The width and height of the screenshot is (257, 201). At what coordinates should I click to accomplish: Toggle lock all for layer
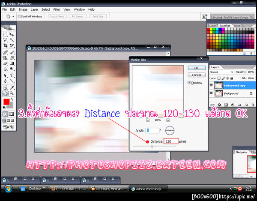232,78
